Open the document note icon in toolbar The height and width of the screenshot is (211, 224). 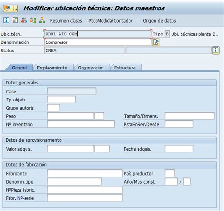tap(15, 20)
